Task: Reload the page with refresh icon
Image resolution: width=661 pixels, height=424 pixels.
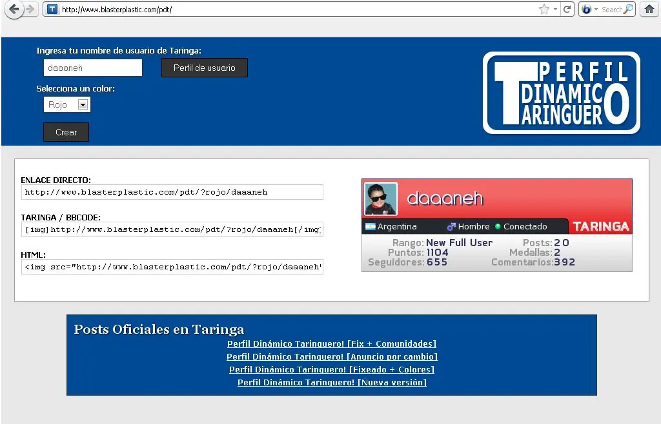Action: (x=567, y=9)
